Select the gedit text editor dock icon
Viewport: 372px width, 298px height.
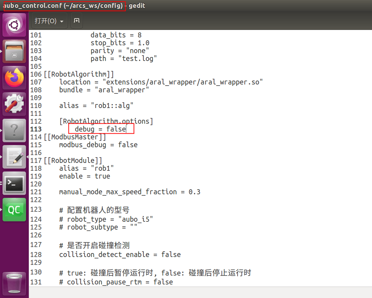click(x=14, y=157)
